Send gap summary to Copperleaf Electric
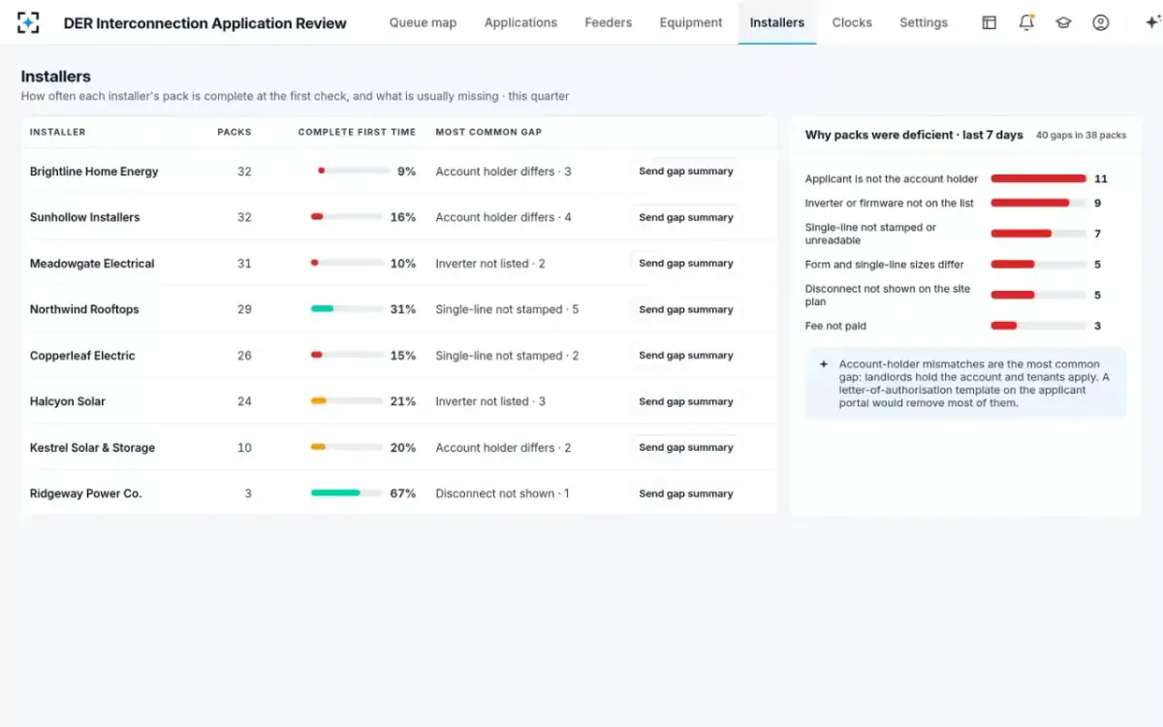1163x727 pixels. point(685,355)
